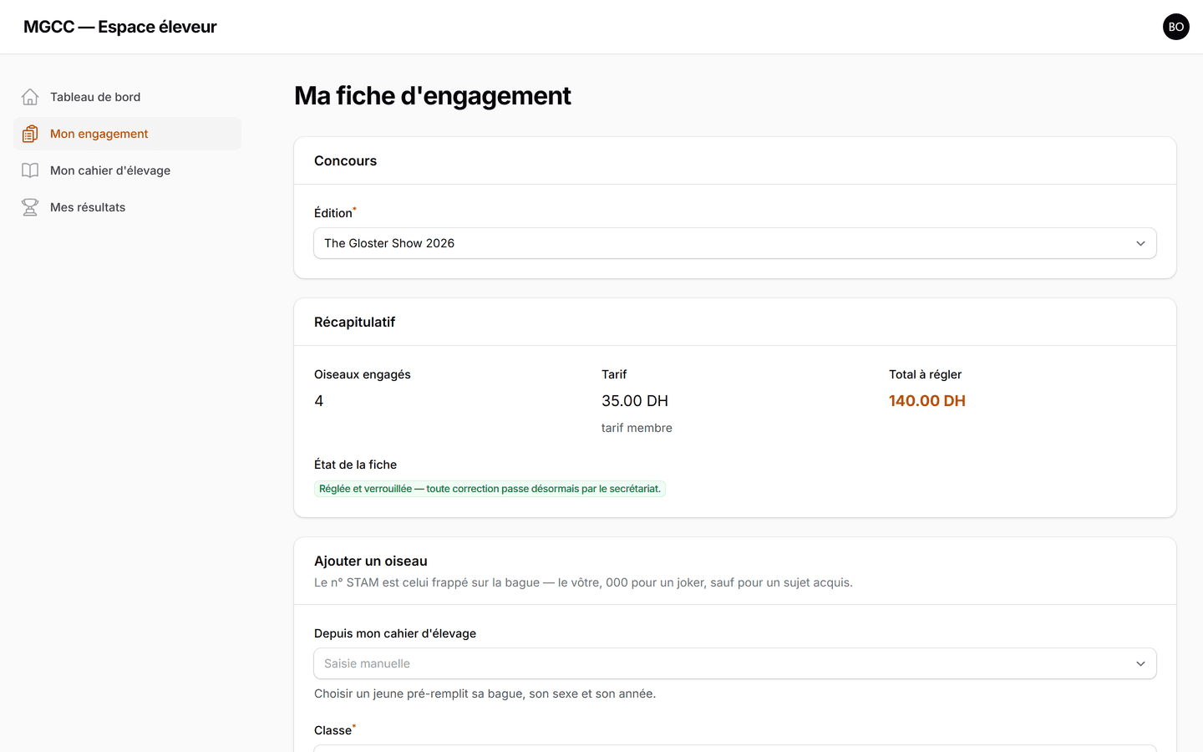The height and width of the screenshot is (752, 1203).
Task: View Mes résultats page
Action: pyautogui.click(x=127, y=207)
